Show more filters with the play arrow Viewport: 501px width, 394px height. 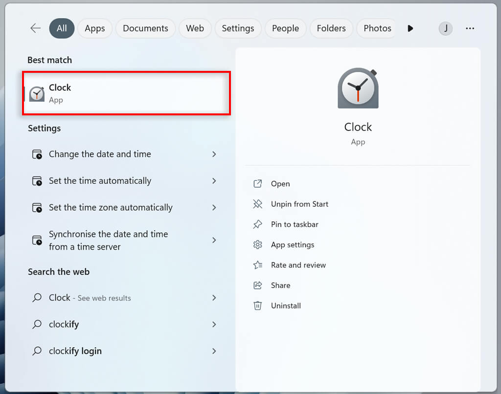(x=410, y=28)
